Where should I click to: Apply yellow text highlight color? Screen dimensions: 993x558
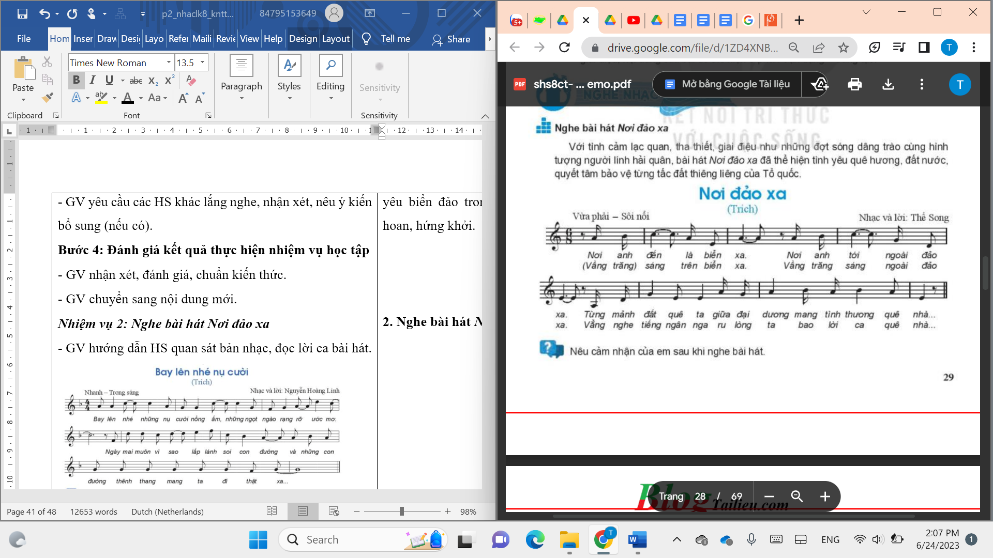point(101,98)
